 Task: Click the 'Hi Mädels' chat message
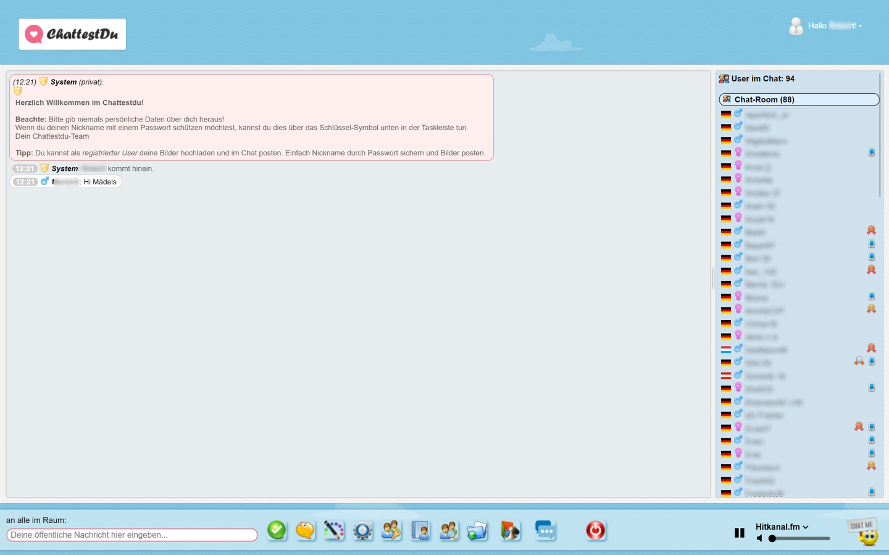[99, 181]
